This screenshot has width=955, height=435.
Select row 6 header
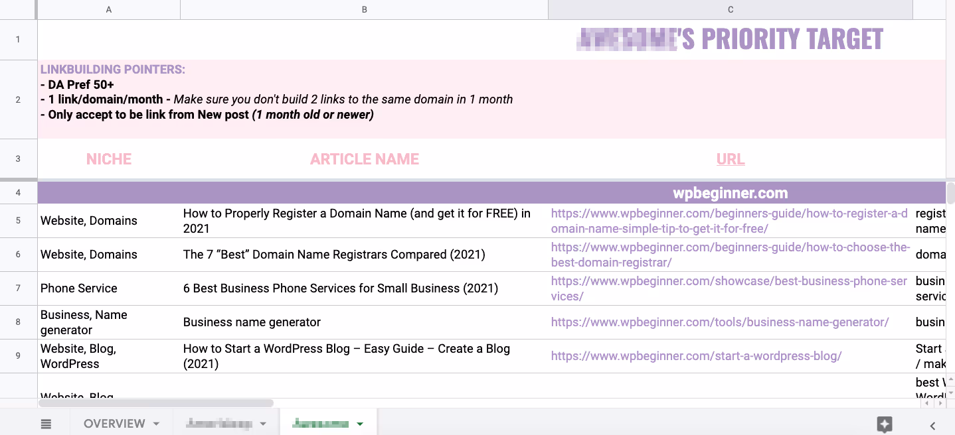(19, 255)
